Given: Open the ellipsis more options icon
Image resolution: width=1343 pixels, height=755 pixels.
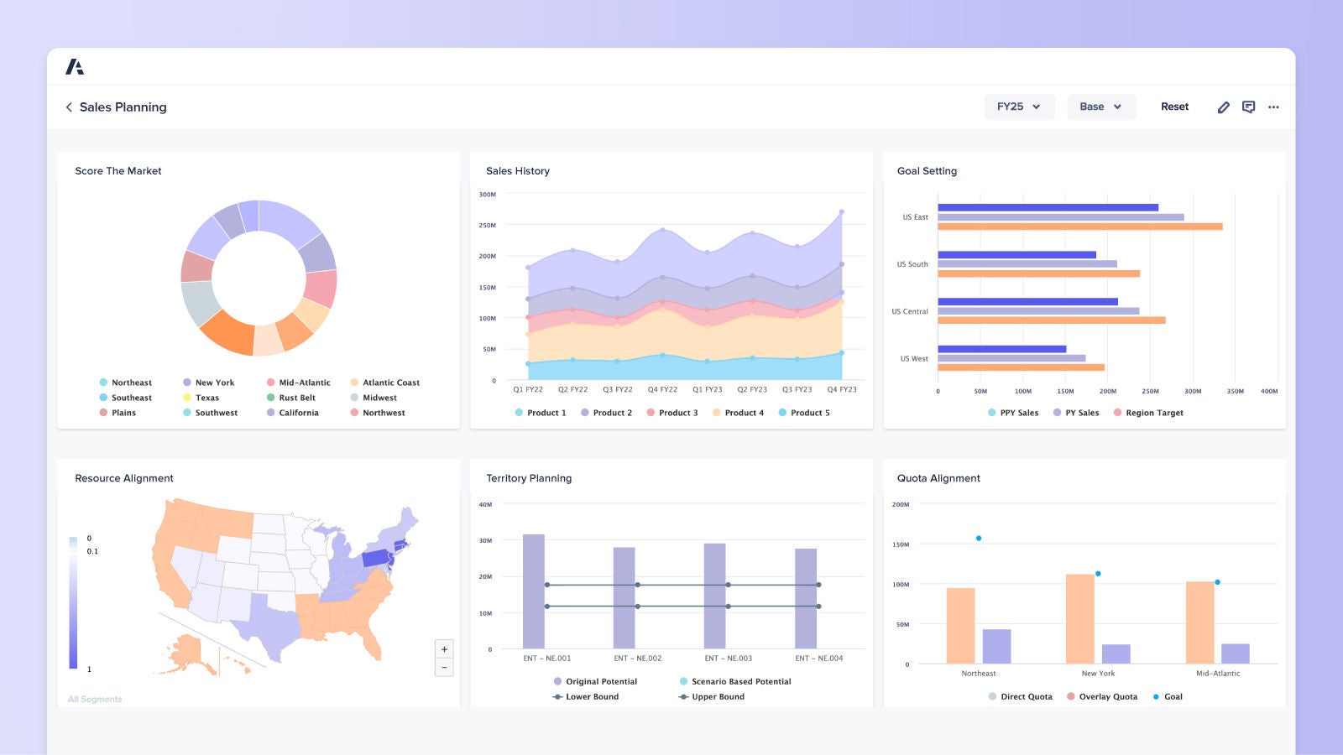Looking at the screenshot, I should click(x=1273, y=107).
